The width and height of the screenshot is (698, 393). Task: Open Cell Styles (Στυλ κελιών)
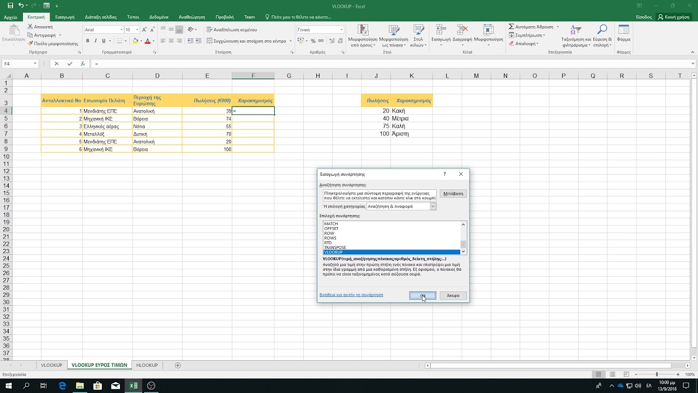pyautogui.click(x=418, y=35)
